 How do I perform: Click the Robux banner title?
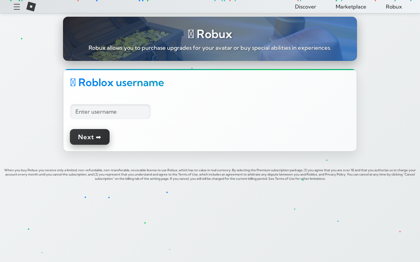tap(214, 34)
